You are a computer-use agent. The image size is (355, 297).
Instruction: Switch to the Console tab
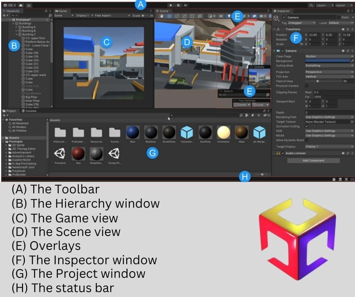(x=30, y=111)
